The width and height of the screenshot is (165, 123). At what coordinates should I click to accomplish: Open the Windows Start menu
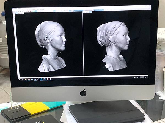(19, 80)
